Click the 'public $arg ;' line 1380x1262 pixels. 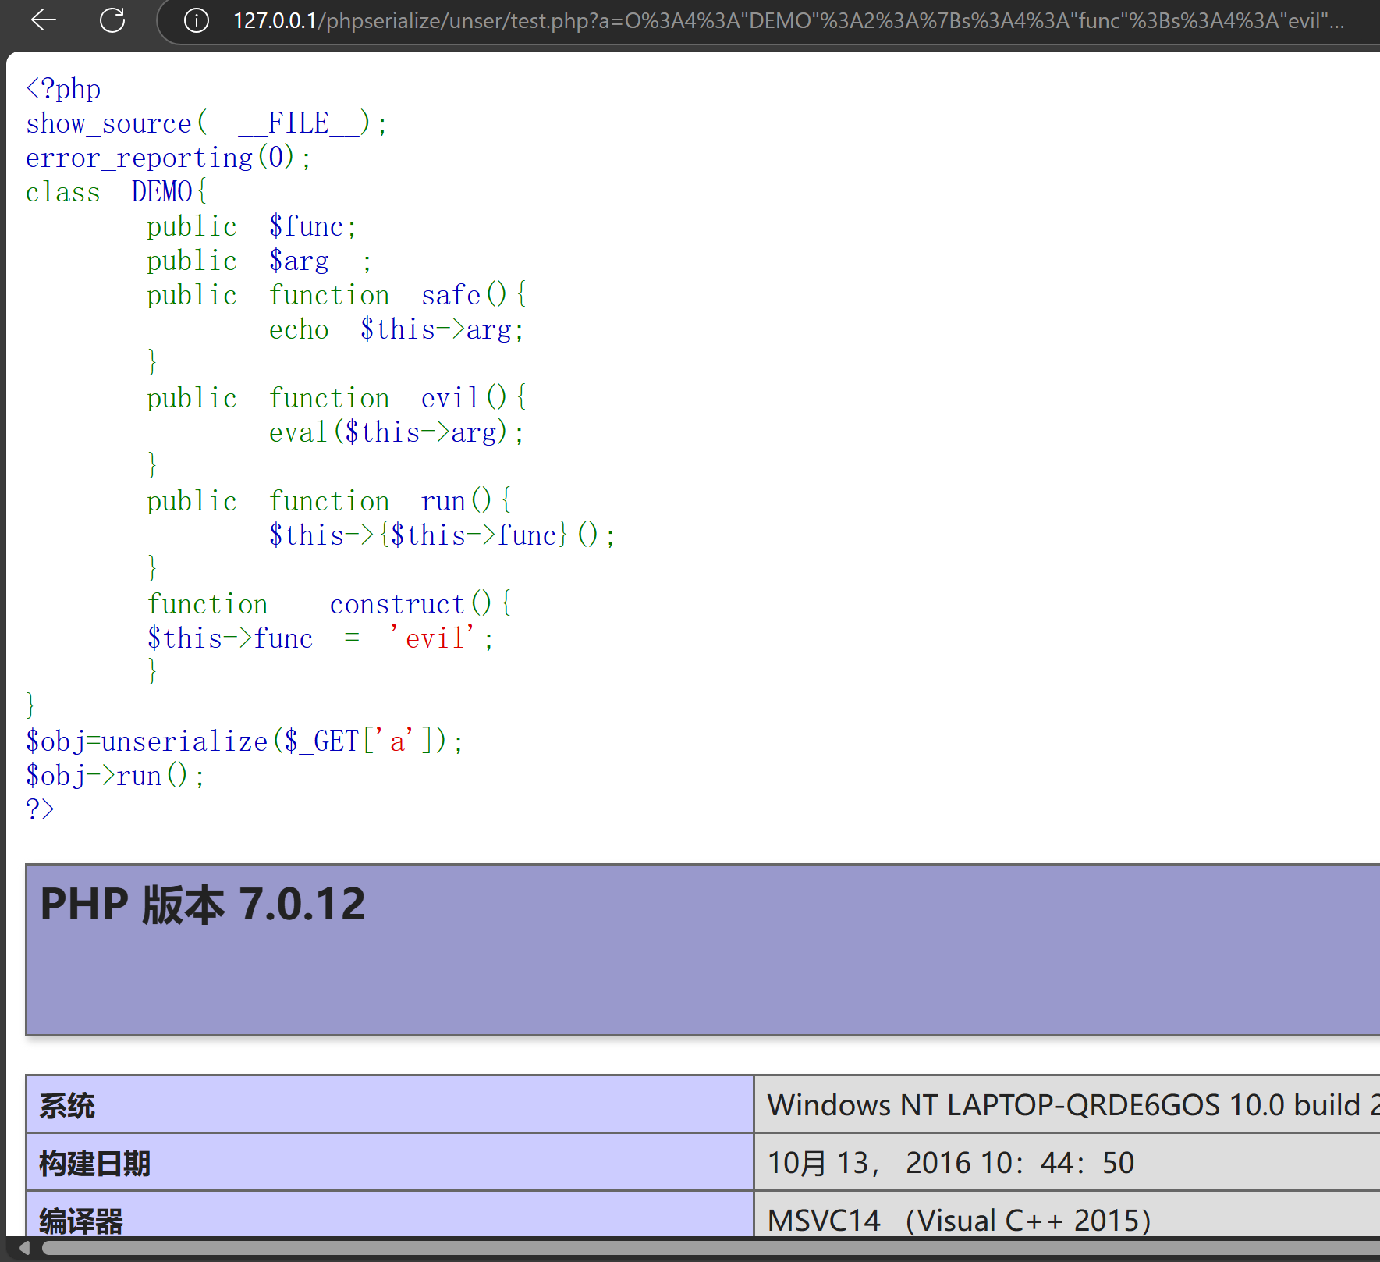[259, 261]
